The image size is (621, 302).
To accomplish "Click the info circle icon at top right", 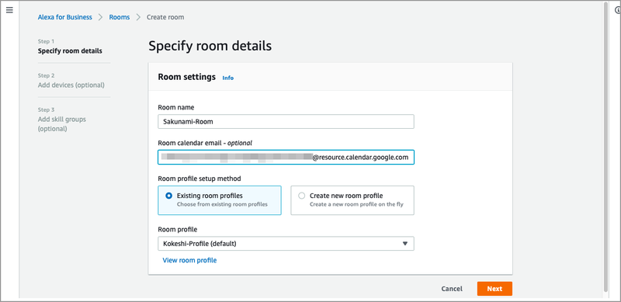I will coord(618,11).
